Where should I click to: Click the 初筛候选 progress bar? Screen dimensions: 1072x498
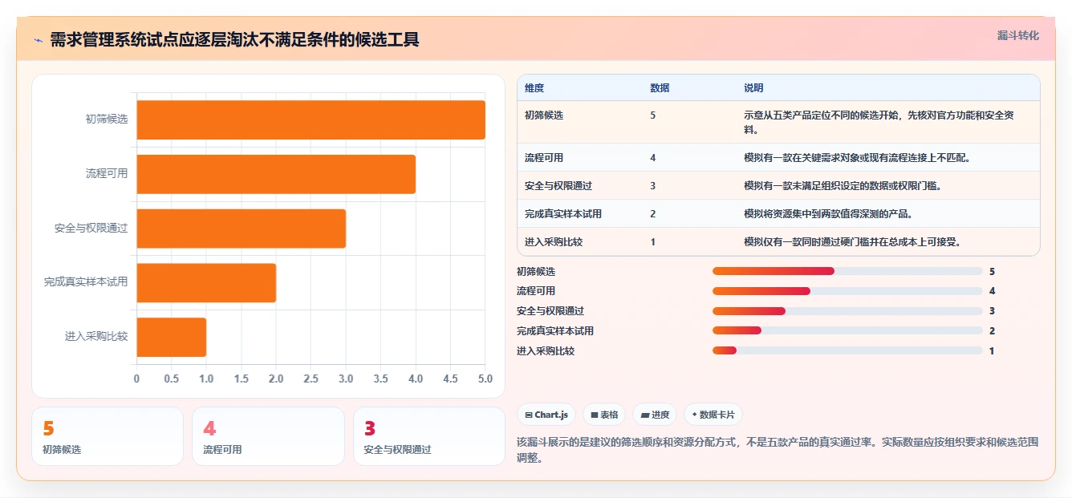847,271
